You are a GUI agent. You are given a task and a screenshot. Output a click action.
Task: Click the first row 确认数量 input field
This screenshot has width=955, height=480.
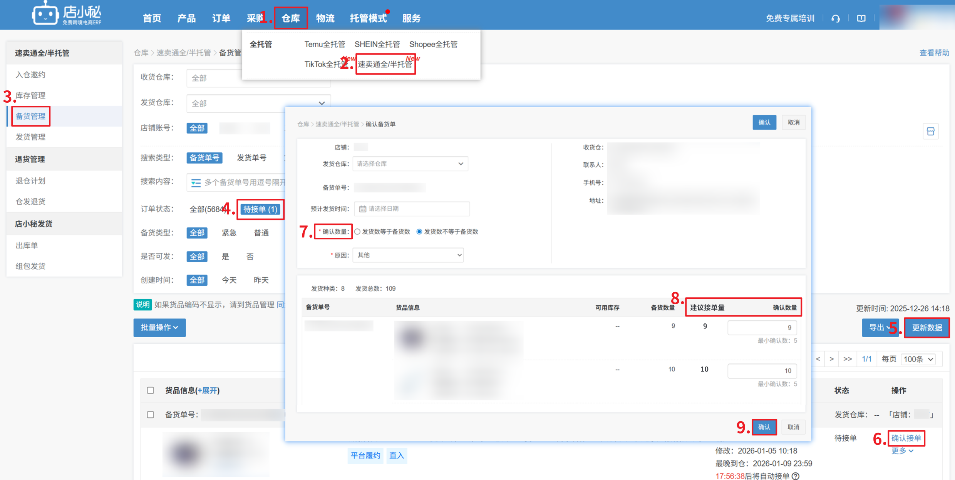click(x=762, y=328)
